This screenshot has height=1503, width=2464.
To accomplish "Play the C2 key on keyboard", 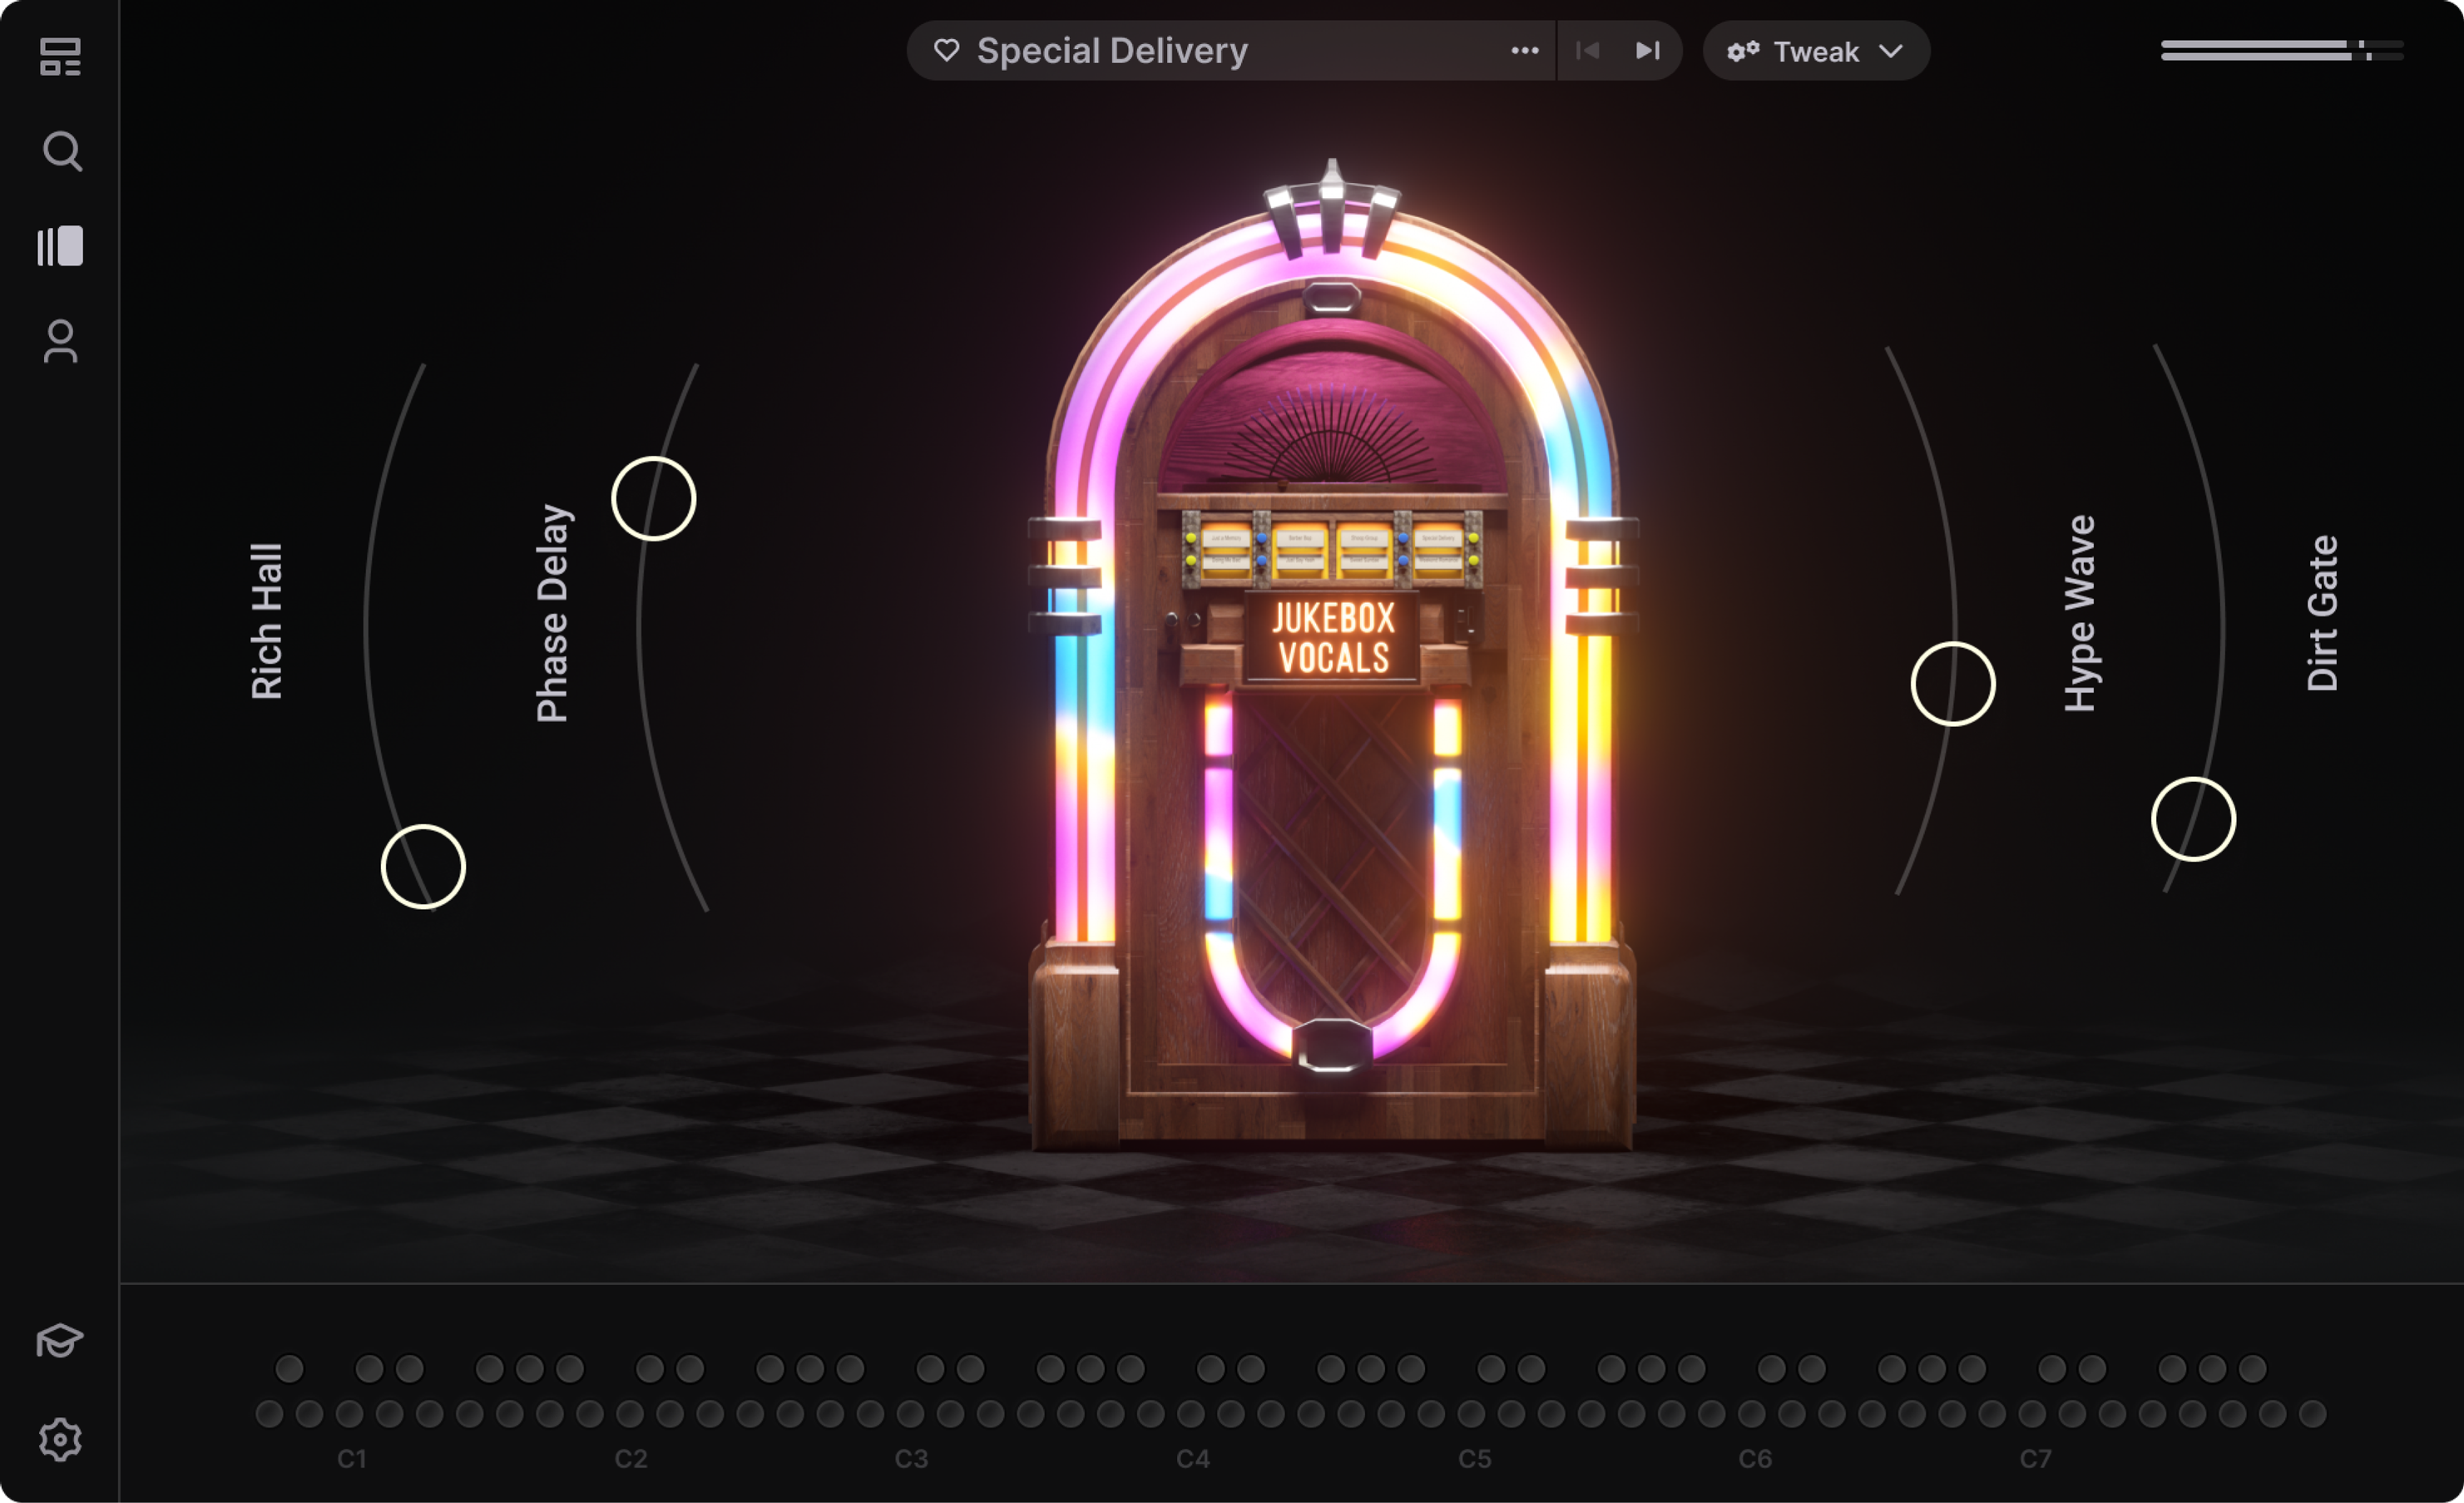I will tap(630, 1413).
